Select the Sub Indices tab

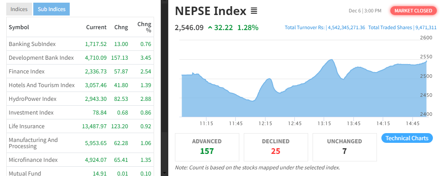coord(52,9)
